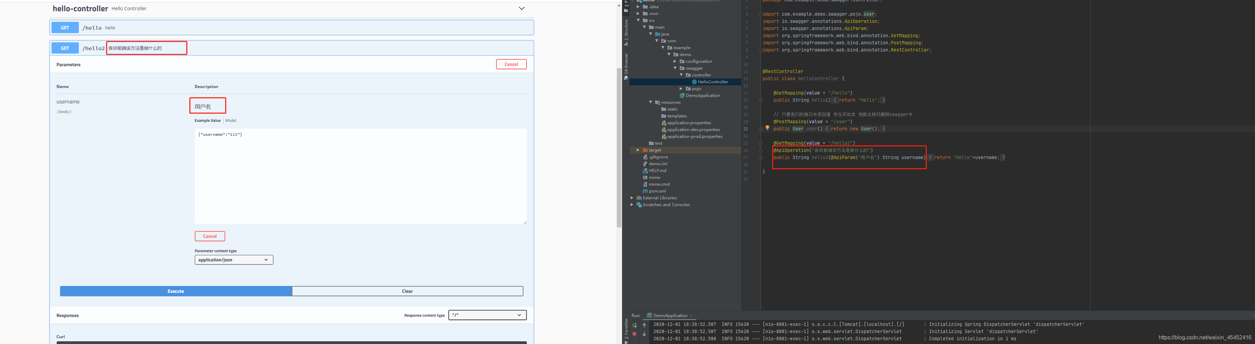The height and width of the screenshot is (344, 1255).
Task: Open application.properties file
Action: pos(686,123)
